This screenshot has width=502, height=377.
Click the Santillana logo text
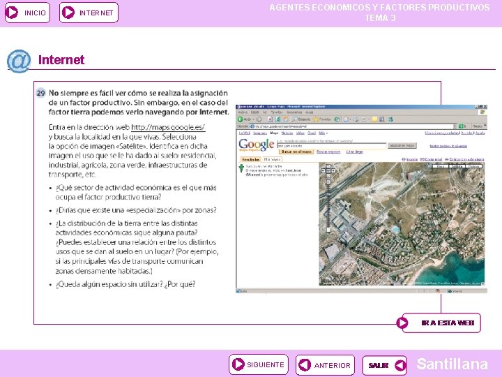pos(452,364)
